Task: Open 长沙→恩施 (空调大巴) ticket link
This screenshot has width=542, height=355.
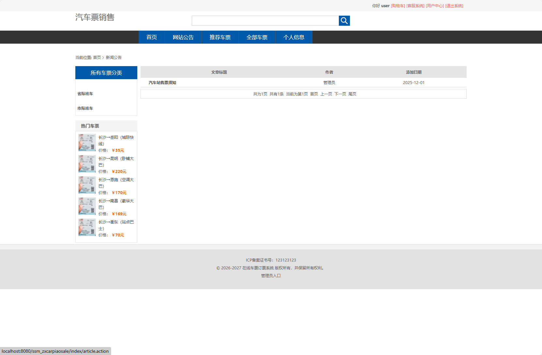Action: 116,183
